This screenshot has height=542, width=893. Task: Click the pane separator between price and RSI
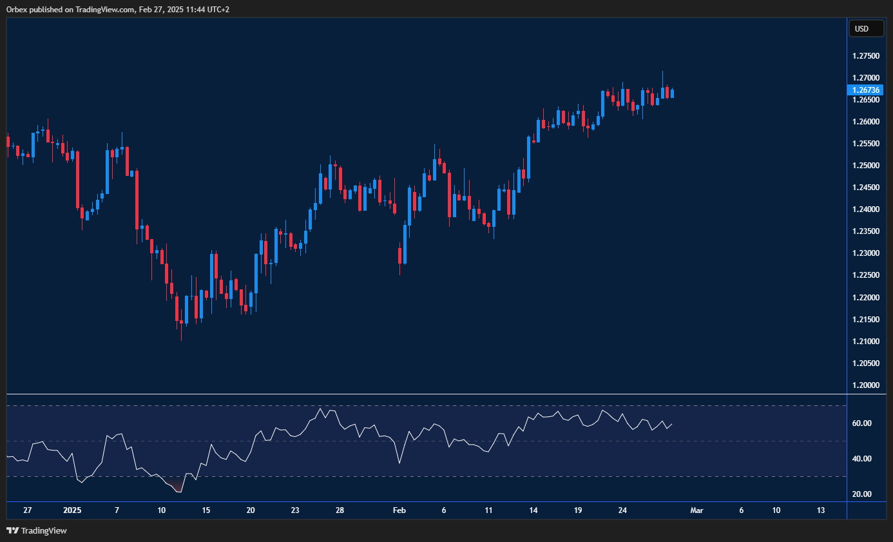tap(425, 394)
